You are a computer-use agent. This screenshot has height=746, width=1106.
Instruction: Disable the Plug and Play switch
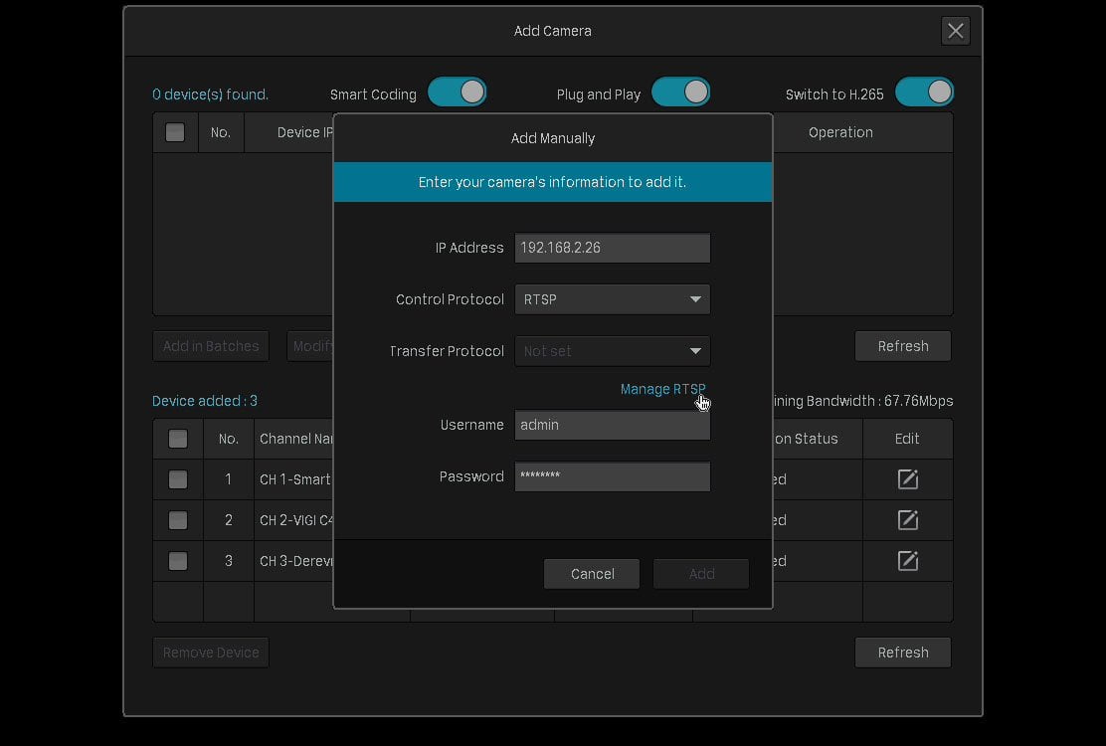pyautogui.click(x=680, y=93)
